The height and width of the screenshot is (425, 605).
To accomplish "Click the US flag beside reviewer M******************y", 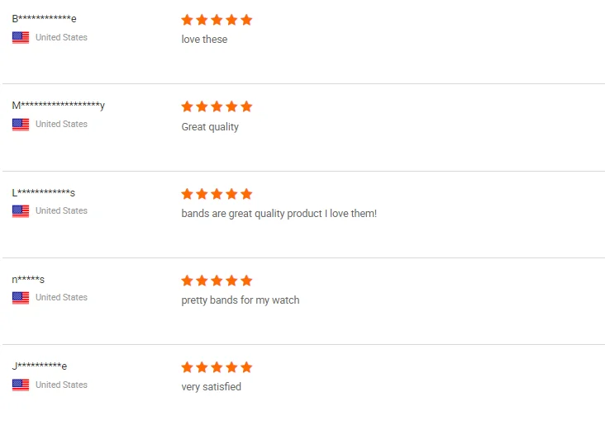I will click(21, 124).
